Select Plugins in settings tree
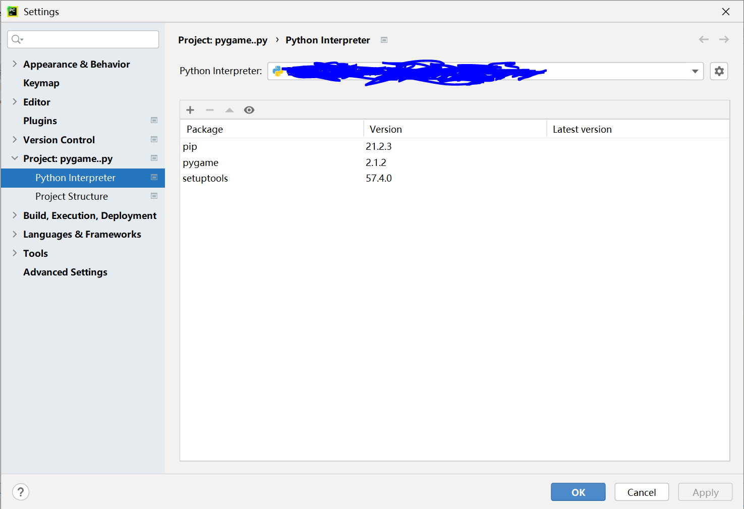 click(x=40, y=121)
